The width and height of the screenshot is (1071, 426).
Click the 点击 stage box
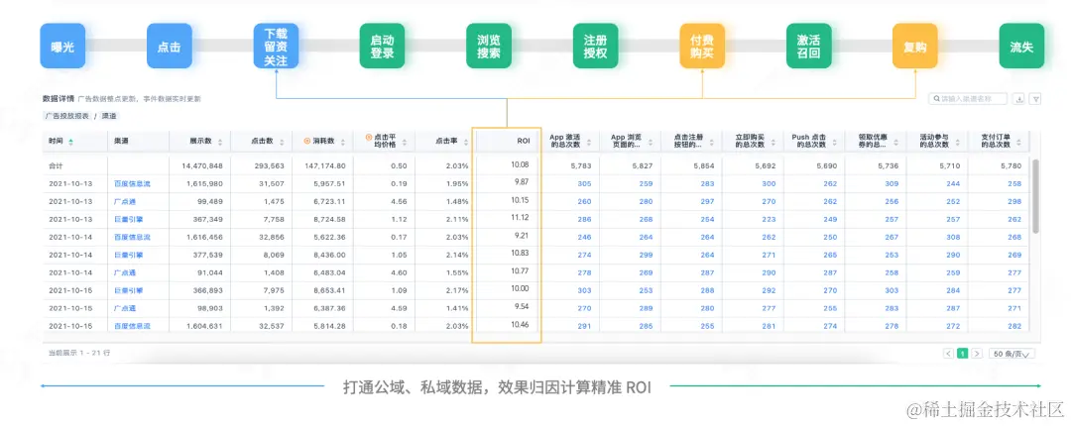tap(169, 47)
